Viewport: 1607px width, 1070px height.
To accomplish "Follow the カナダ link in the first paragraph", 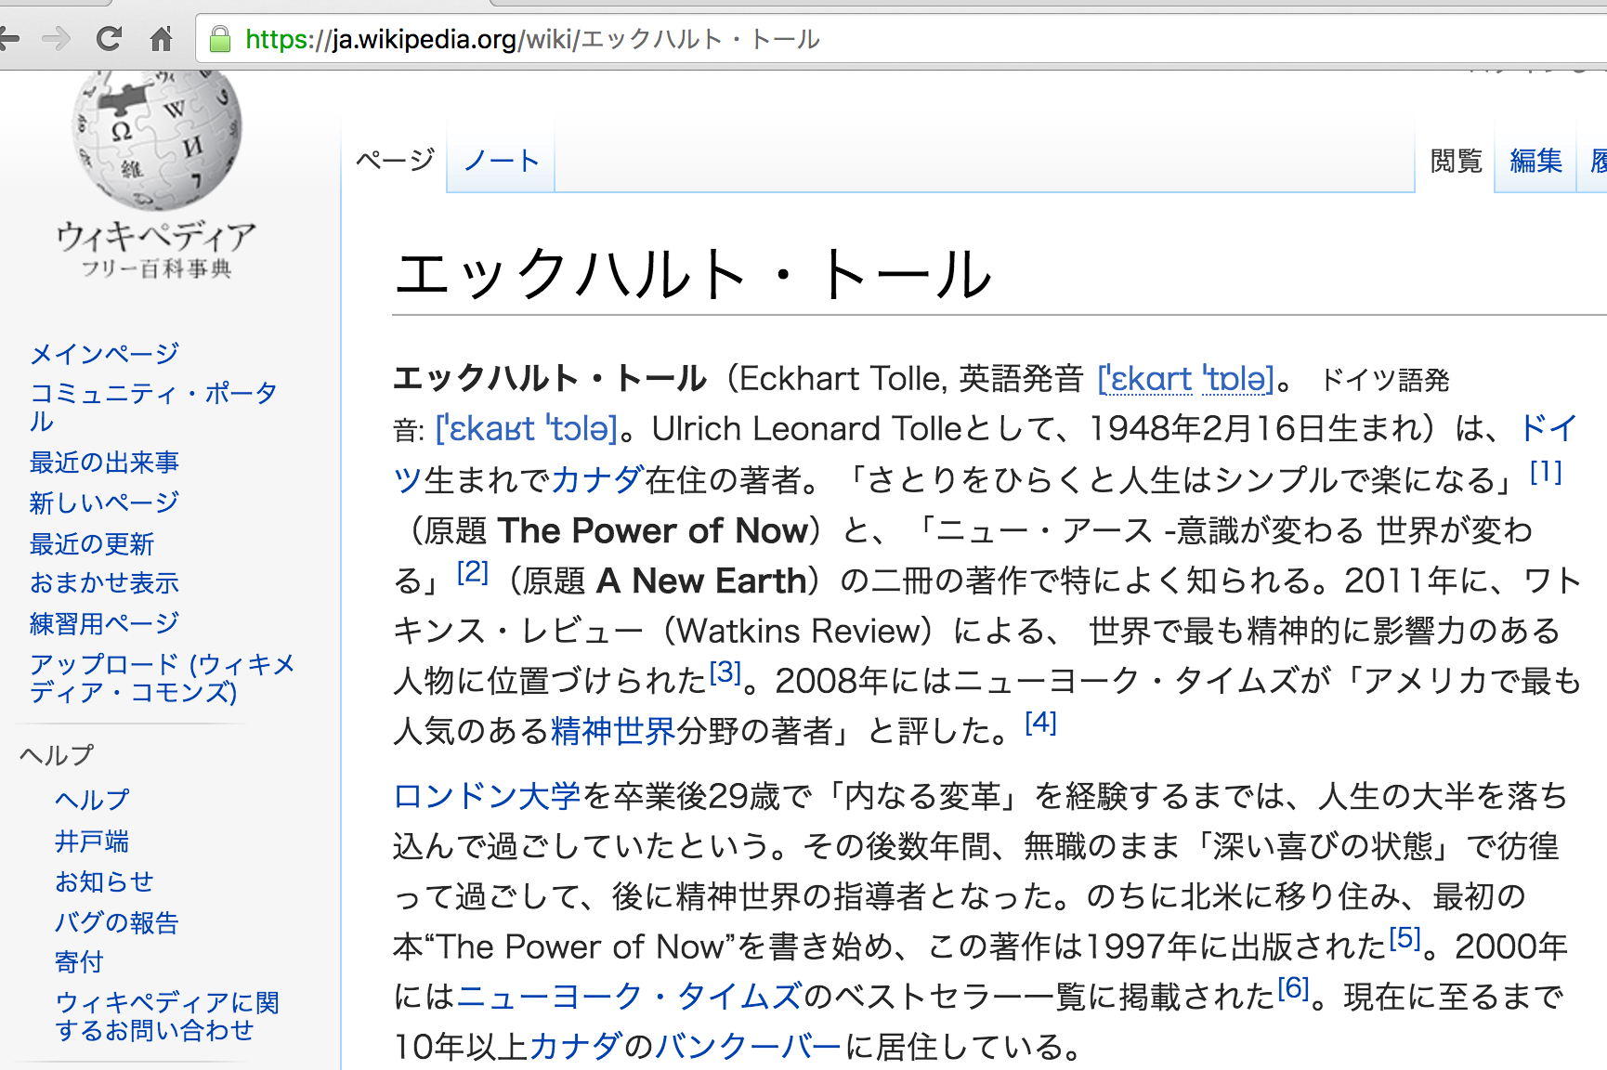I will pos(597,480).
